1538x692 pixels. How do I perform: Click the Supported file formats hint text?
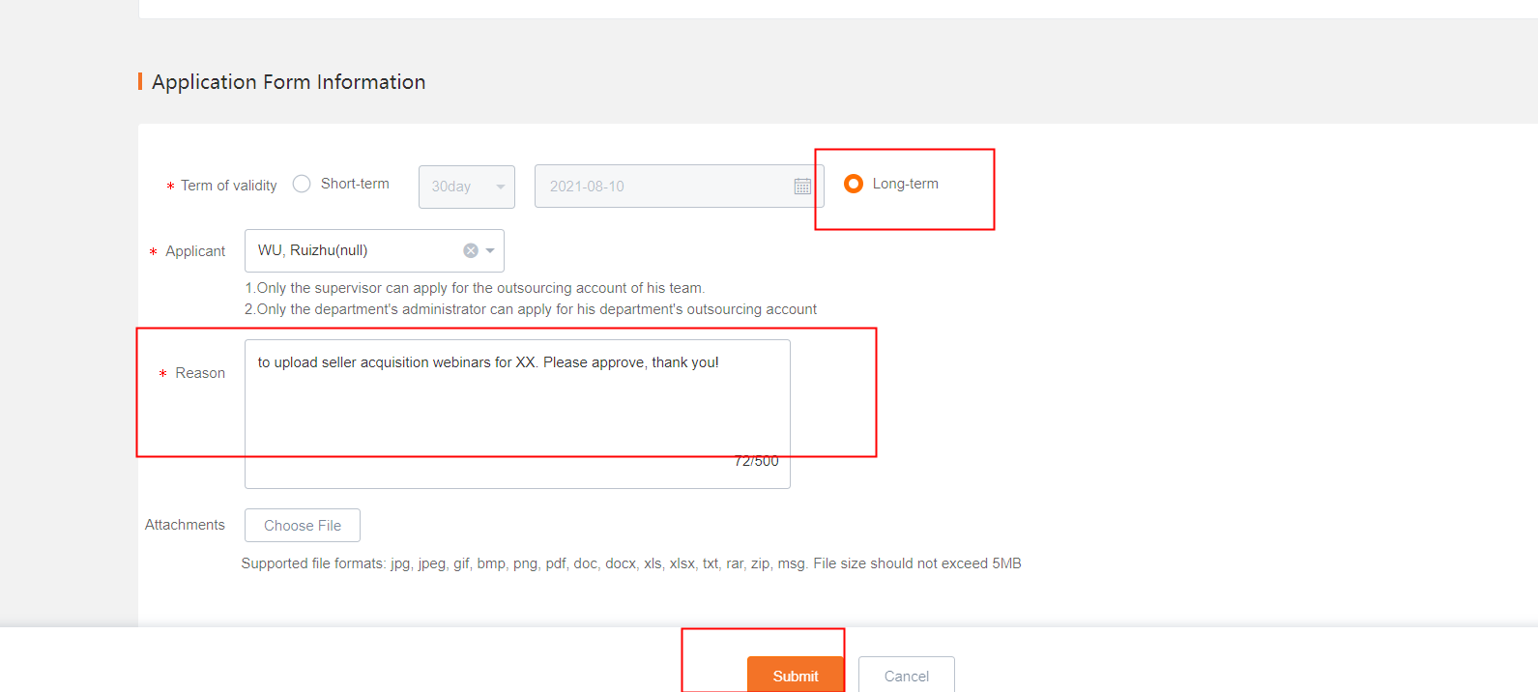(631, 563)
